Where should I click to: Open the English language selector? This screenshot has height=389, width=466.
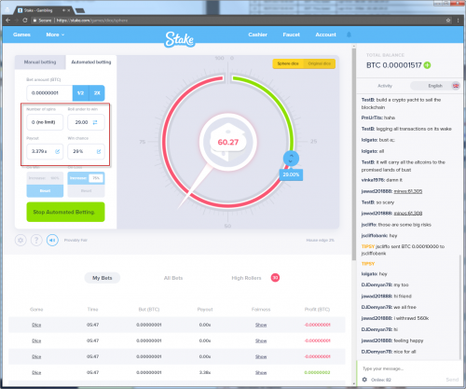[x=435, y=86]
